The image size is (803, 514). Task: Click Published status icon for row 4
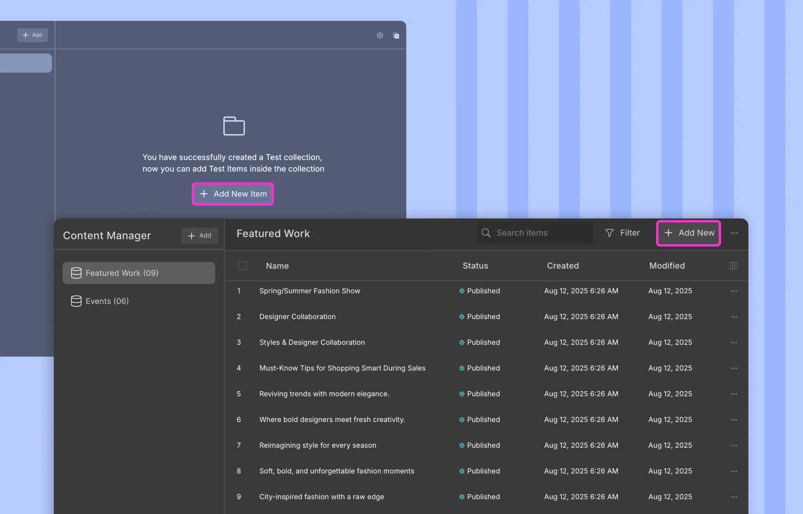(462, 368)
